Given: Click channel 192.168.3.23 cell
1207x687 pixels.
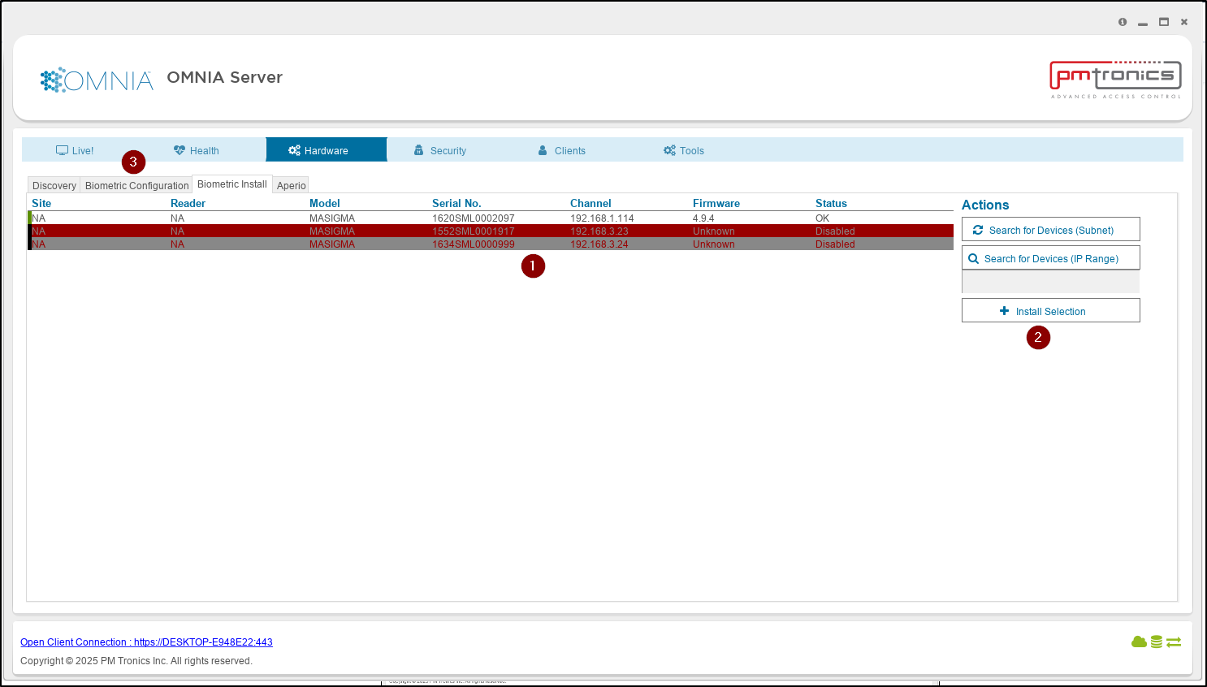Looking at the screenshot, I should (x=599, y=231).
